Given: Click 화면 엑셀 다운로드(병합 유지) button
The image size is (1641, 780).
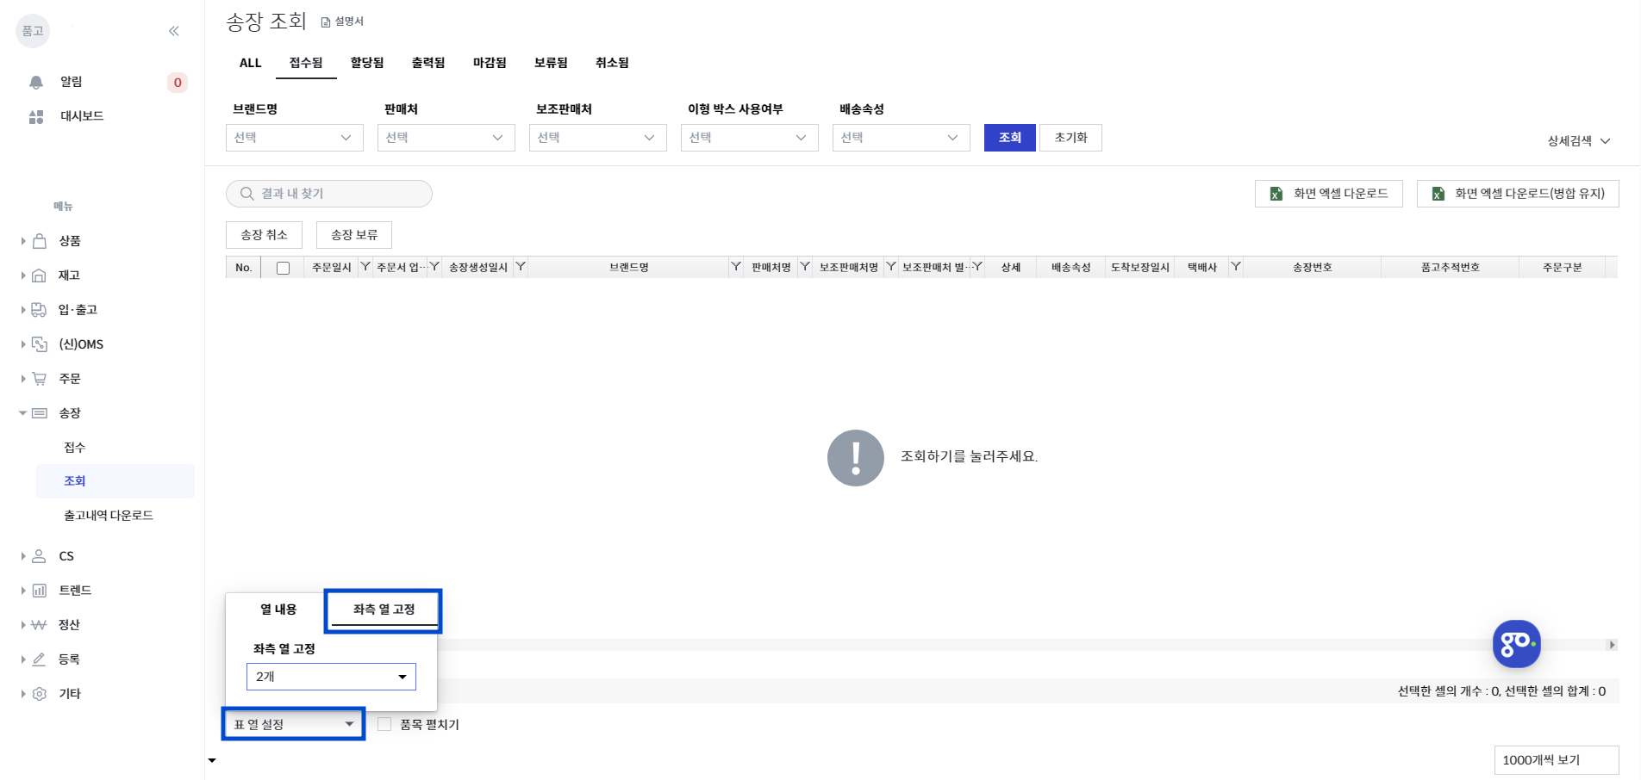Looking at the screenshot, I should coord(1518,194).
